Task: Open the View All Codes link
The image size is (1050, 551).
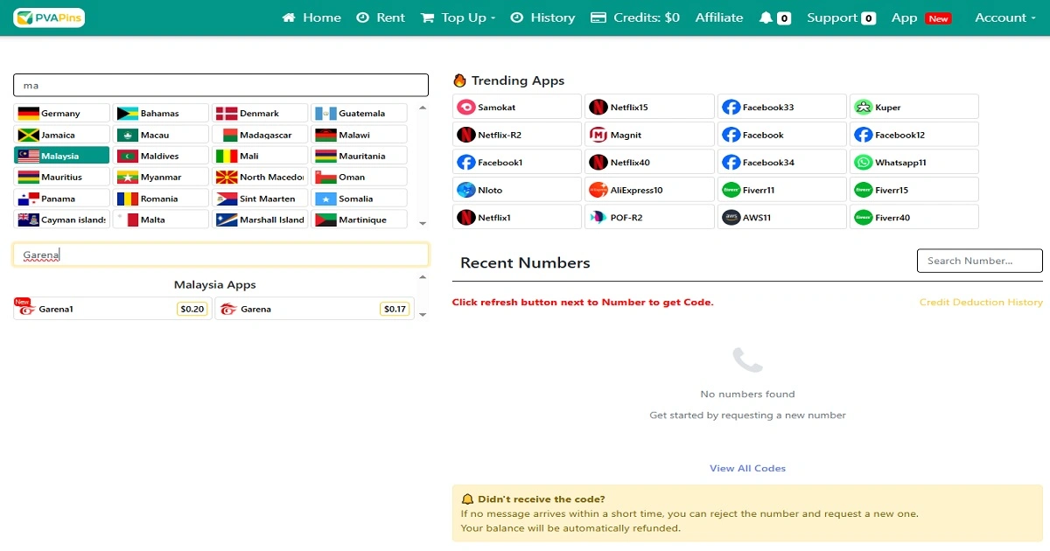Action: [747, 468]
